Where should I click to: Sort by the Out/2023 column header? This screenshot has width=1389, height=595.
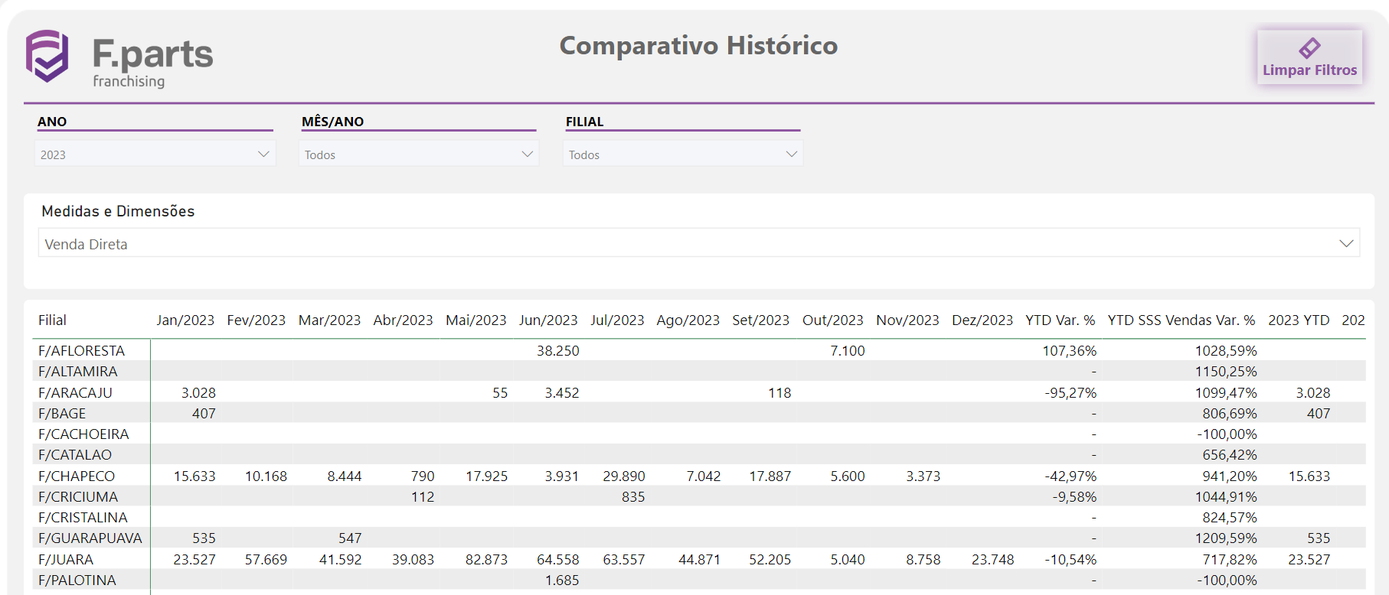(832, 320)
